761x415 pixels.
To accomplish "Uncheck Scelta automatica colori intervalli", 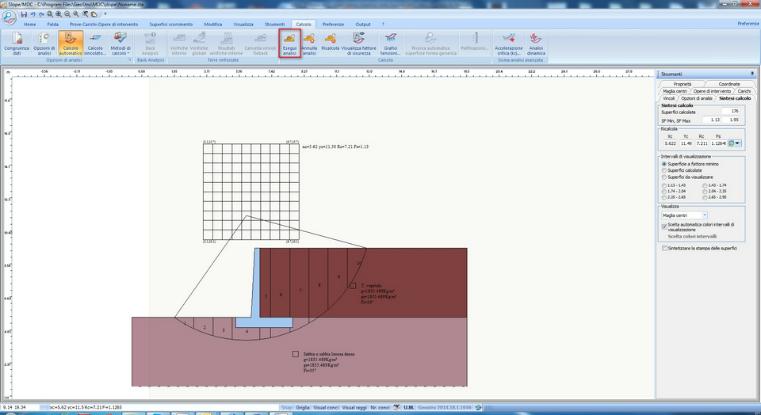I will (x=664, y=227).
